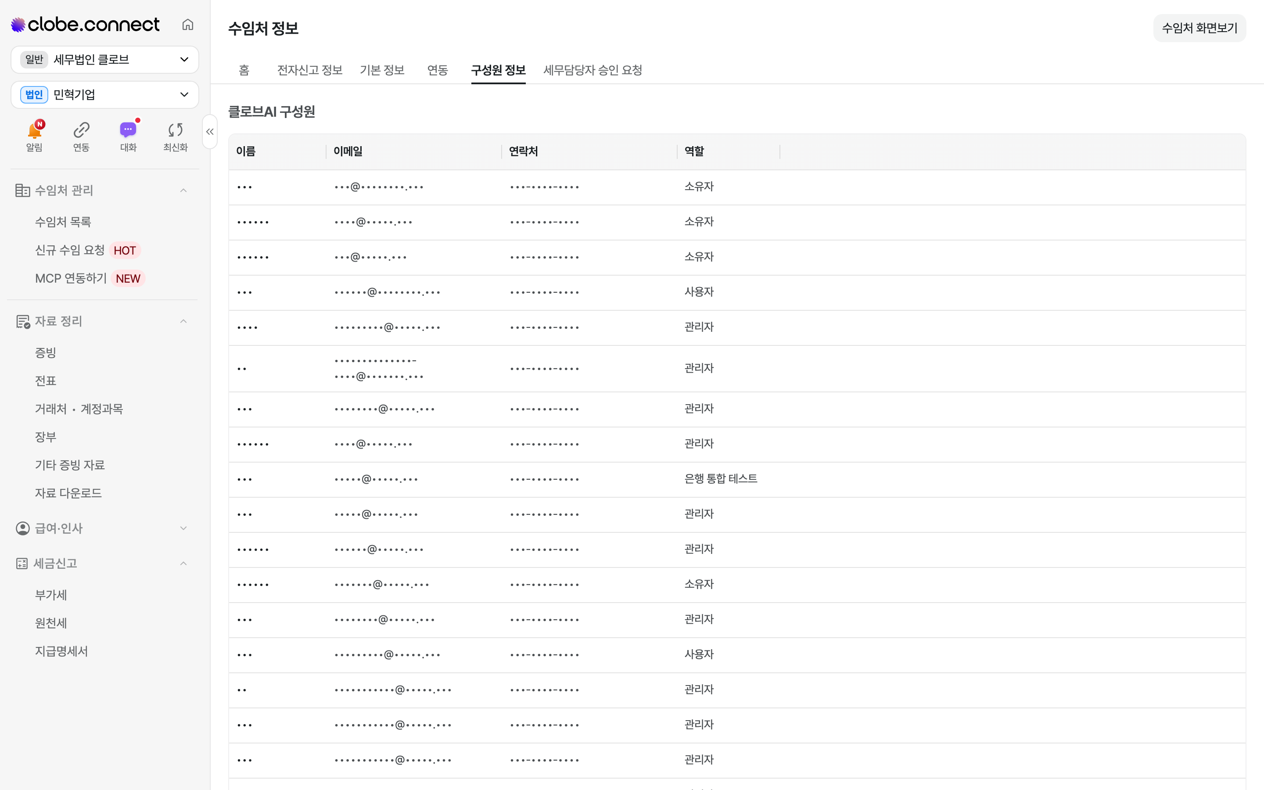This screenshot has width=1264, height=790.
Task: Collapse the sidebar with the double-chevron button
Action: point(210,132)
